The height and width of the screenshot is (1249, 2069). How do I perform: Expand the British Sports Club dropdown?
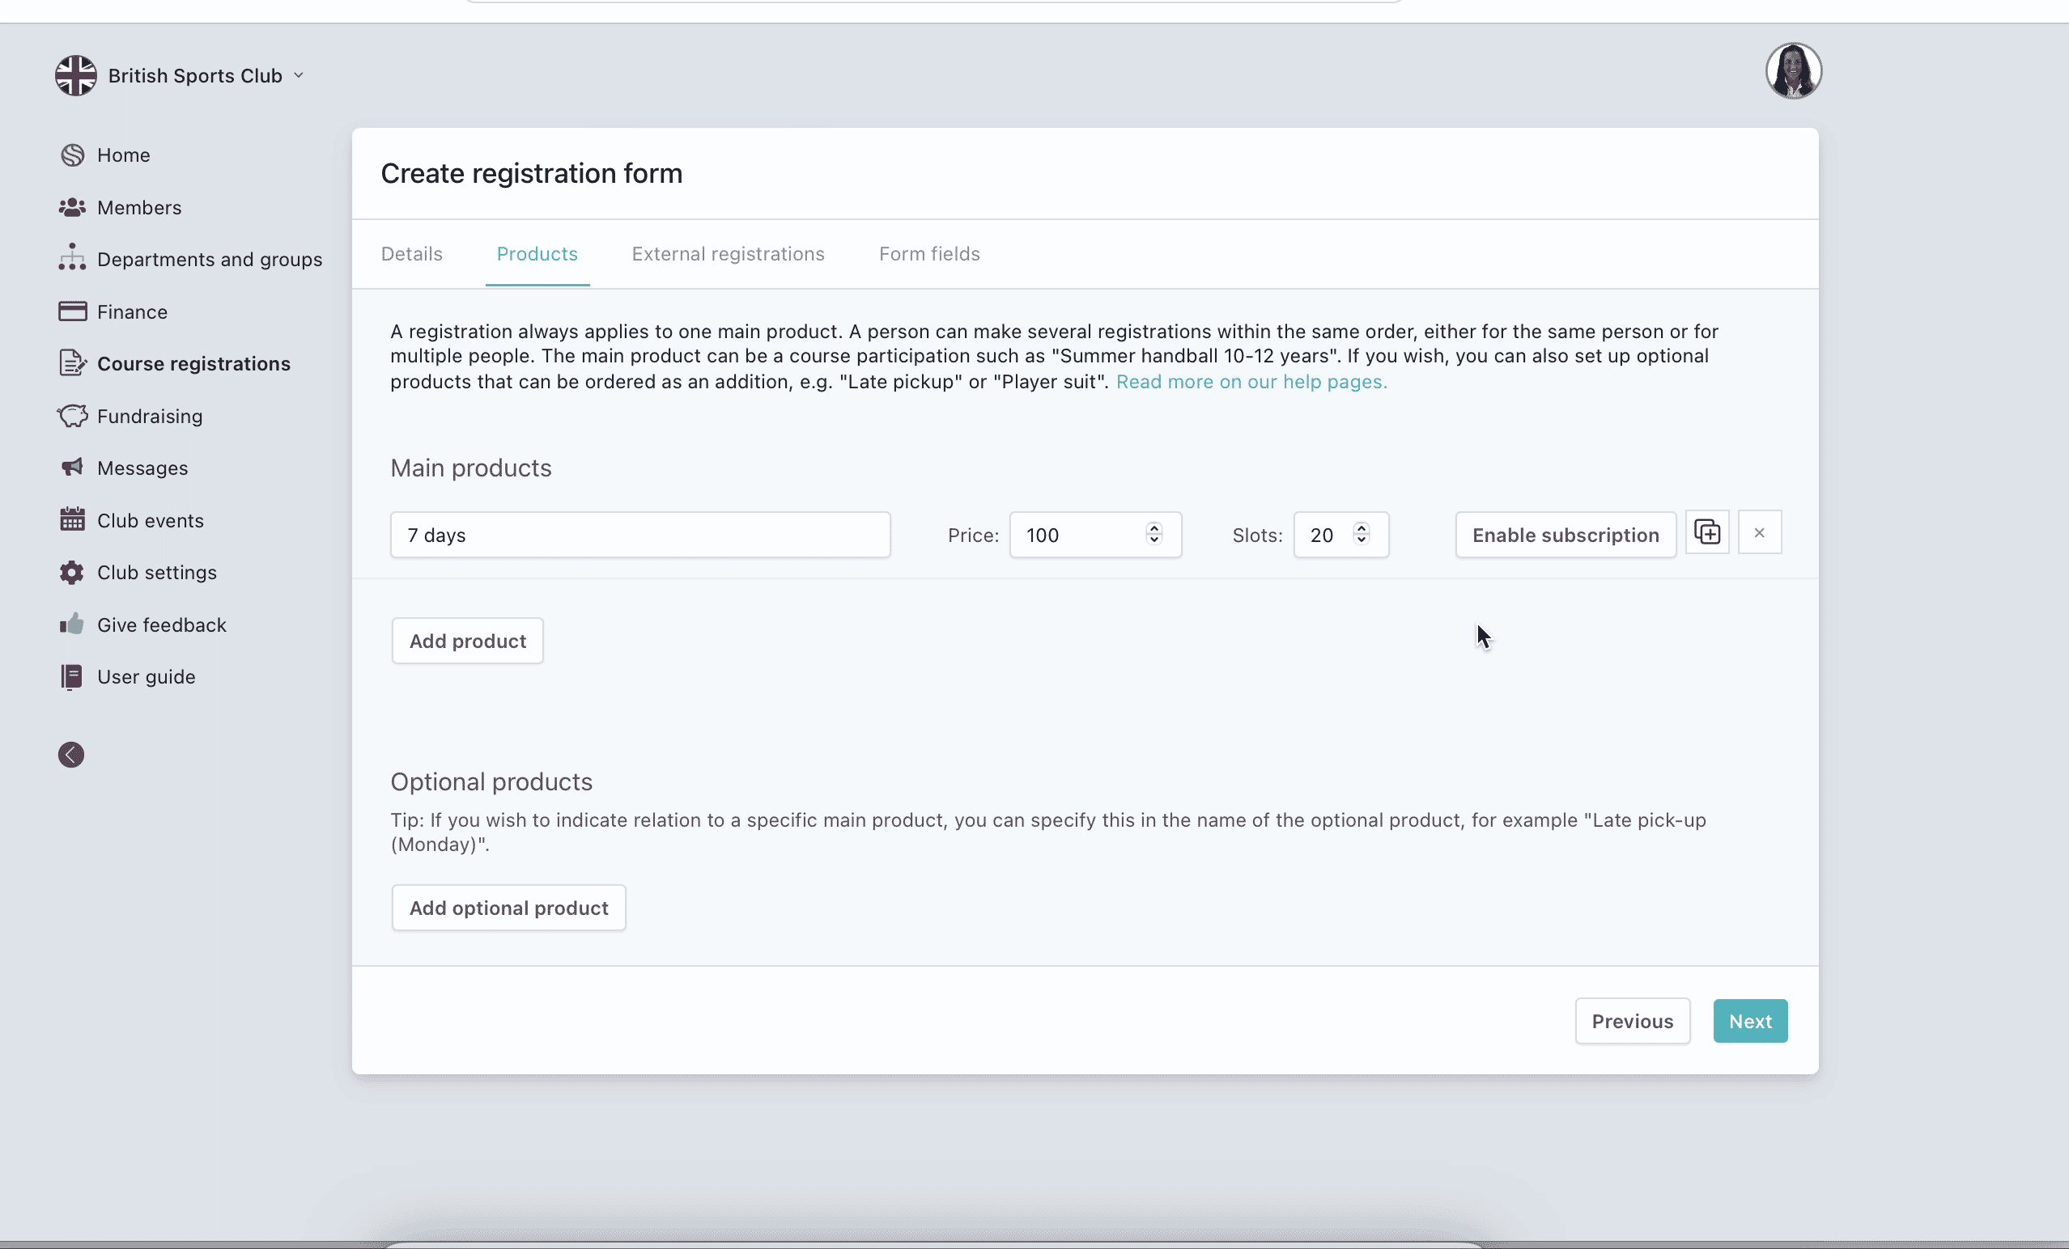click(298, 75)
